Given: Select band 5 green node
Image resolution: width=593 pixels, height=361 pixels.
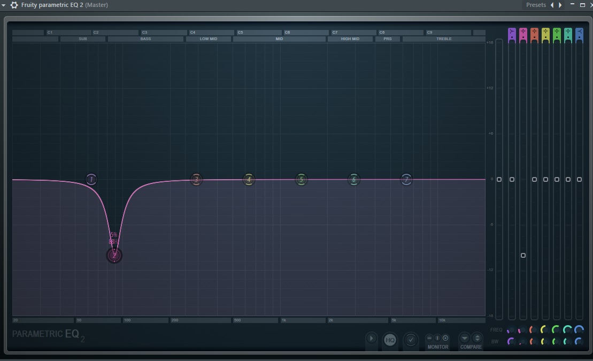Looking at the screenshot, I should coord(301,179).
